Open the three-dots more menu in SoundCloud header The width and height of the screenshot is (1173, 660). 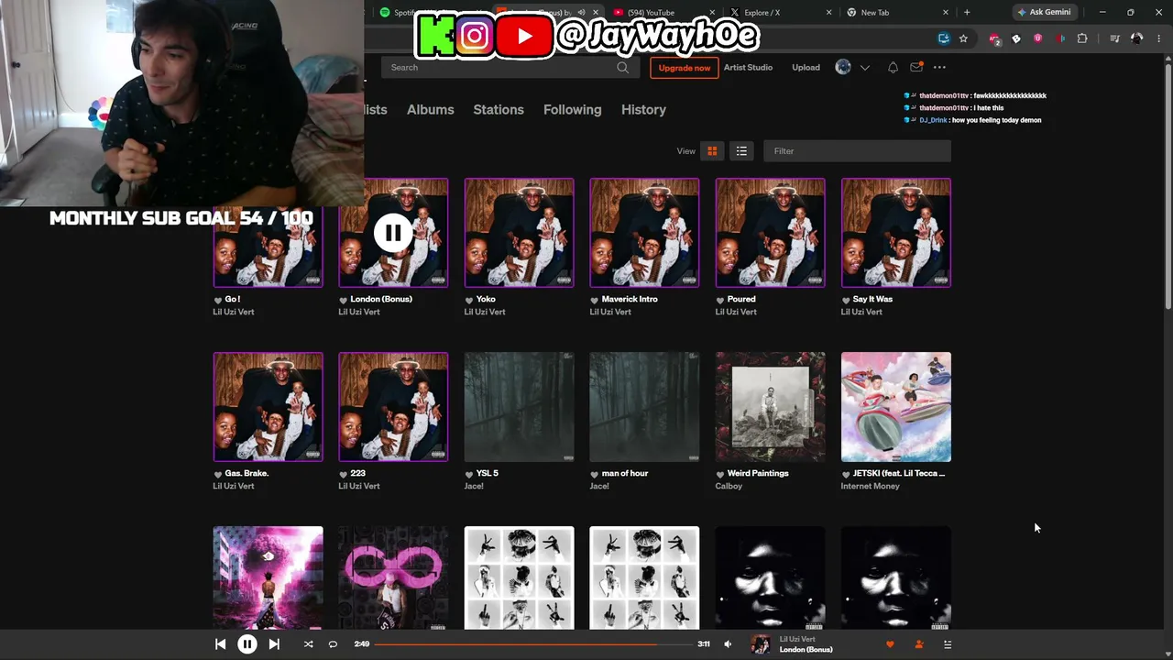click(939, 67)
